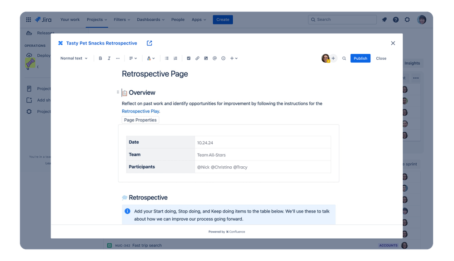The width and height of the screenshot is (454, 261).
Task: Toggle bold formatting in the editor toolbar
Action: 100,58
